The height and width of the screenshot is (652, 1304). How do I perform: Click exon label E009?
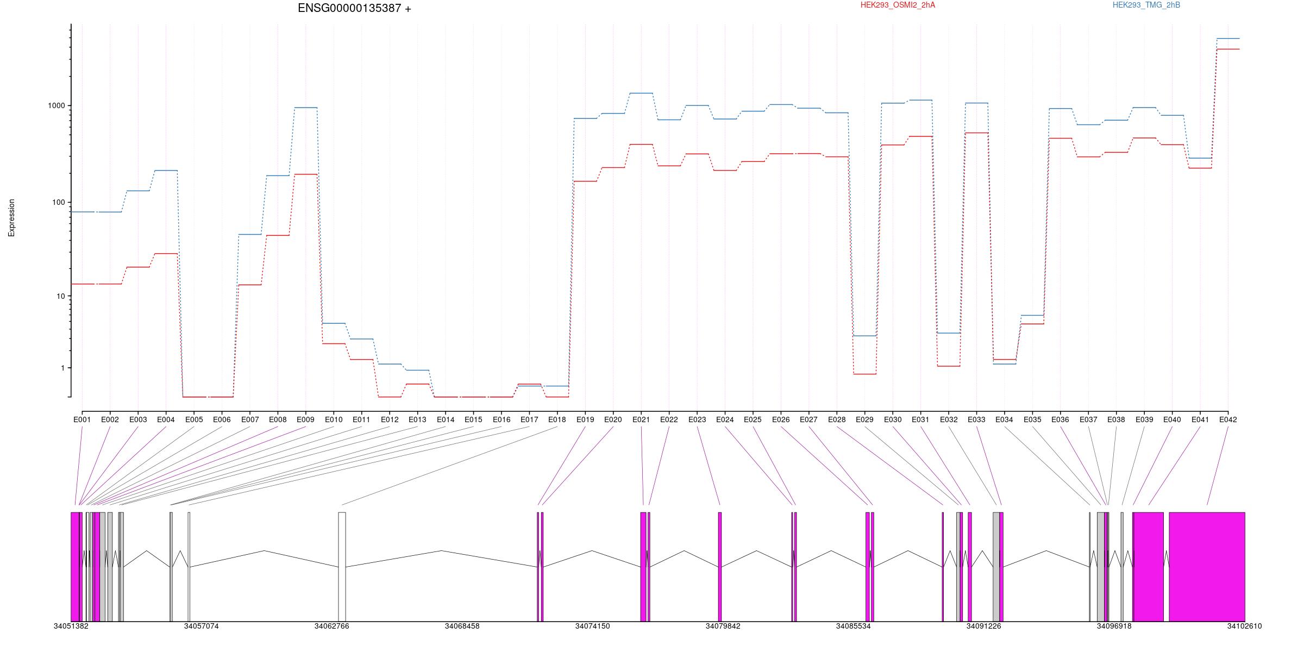click(x=305, y=419)
